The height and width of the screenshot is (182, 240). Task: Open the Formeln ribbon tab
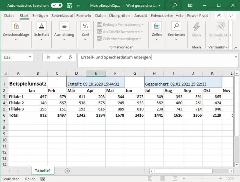click(84, 16)
